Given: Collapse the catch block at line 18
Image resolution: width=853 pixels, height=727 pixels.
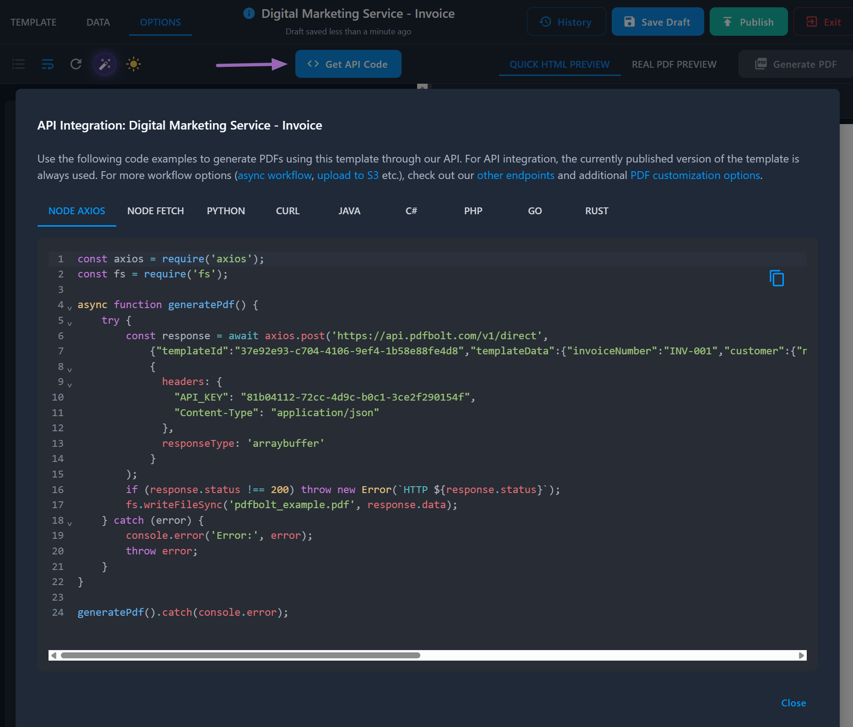Looking at the screenshot, I should pos(70,523).
